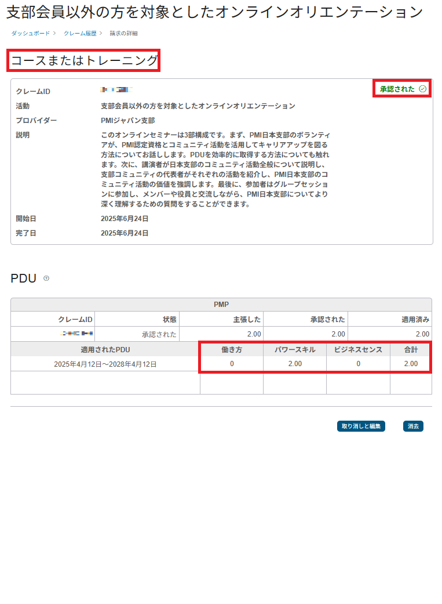
Task: Click the 承認された status label at top right
Action: pyautogui.click(x=397, y=89)
